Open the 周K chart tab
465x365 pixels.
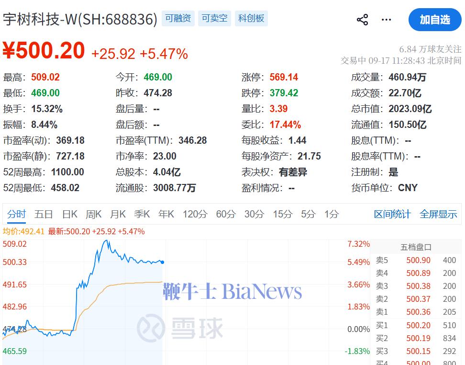pos(93,214)
